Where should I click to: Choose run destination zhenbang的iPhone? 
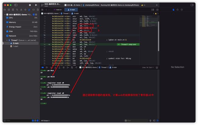coord(91,5)
